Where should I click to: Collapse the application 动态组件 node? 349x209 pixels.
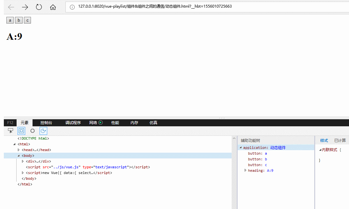[241, 148]
